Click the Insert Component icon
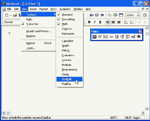150x121 pixels. [x=115, y=15]
